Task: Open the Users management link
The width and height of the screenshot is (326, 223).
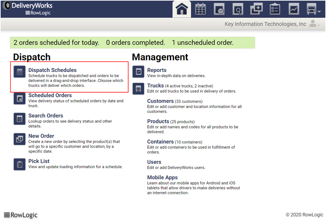Action: 154,162
